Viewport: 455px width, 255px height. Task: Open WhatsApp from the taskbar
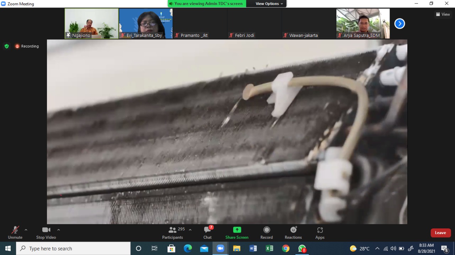(302, 248)
